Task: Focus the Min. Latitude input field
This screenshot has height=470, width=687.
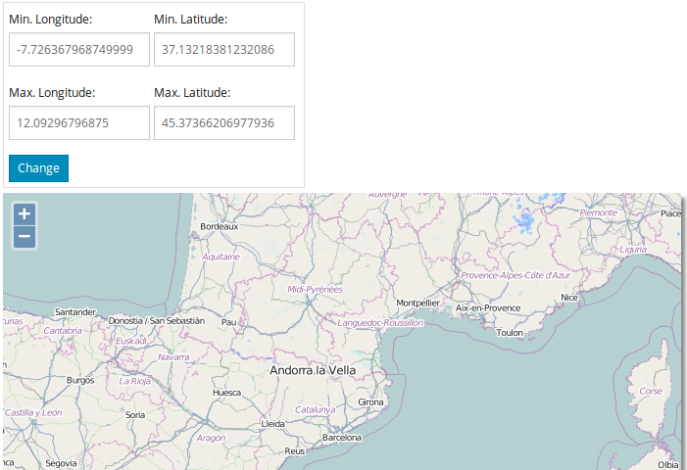Action: click(224, 50)
